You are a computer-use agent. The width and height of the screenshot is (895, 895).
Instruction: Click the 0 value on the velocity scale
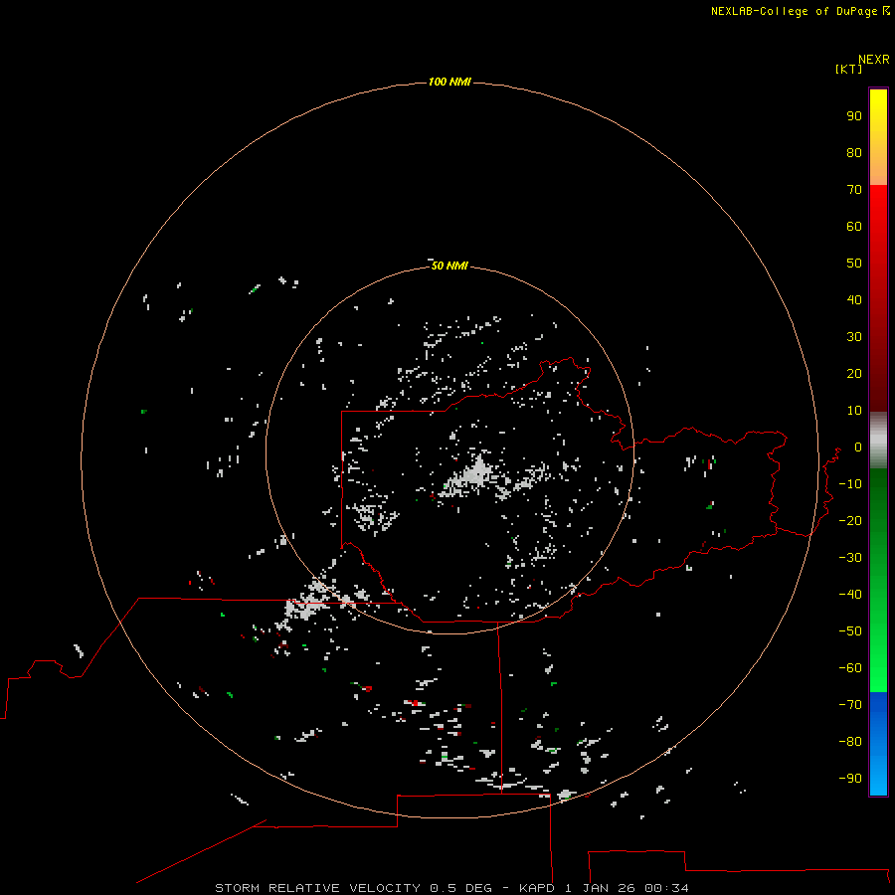click(858, 447)
